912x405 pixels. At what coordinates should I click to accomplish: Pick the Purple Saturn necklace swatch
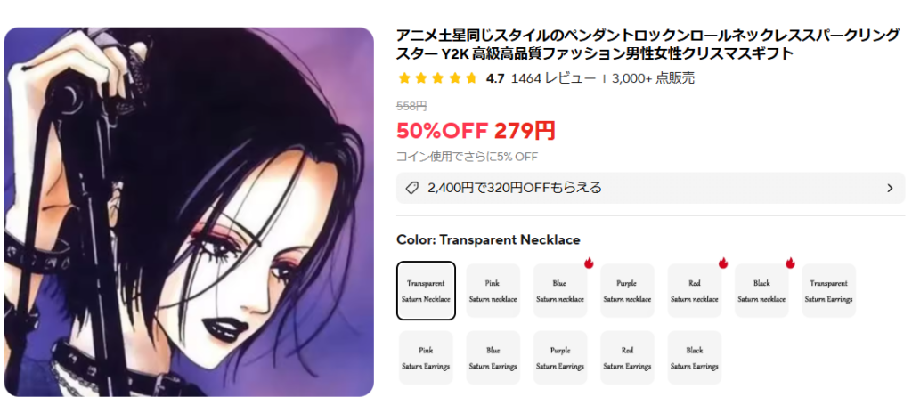click(x=627, y=290)
